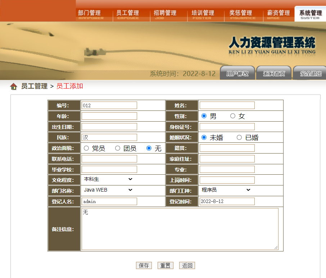Focus the 登记人名 field with admin
The width and height of the screenshot is (326, 278).
pyautogui.click(x=109, y=202)
